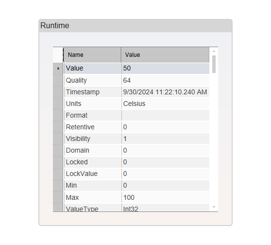Click the scrollbar down arrow
271x245 pixels.
[x=214, y=207]
